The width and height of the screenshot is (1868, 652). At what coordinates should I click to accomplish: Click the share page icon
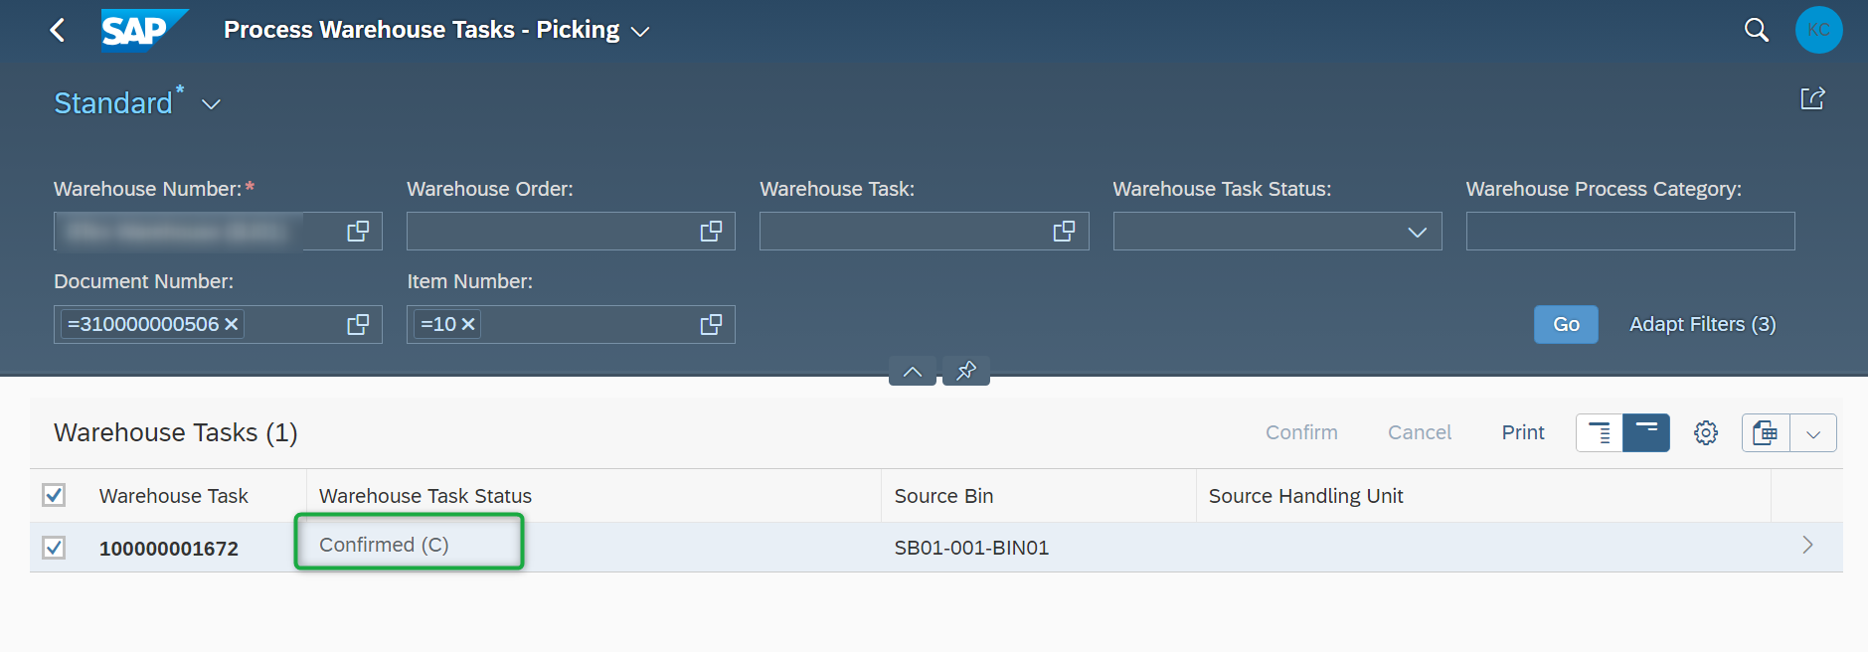(1812, 98)
